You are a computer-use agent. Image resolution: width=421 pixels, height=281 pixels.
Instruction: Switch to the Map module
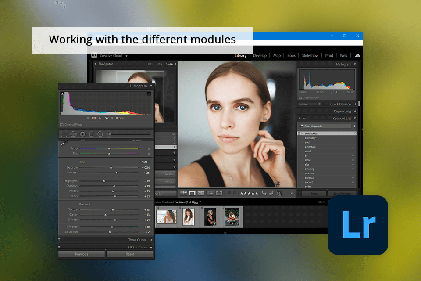(x=277, y=55)
